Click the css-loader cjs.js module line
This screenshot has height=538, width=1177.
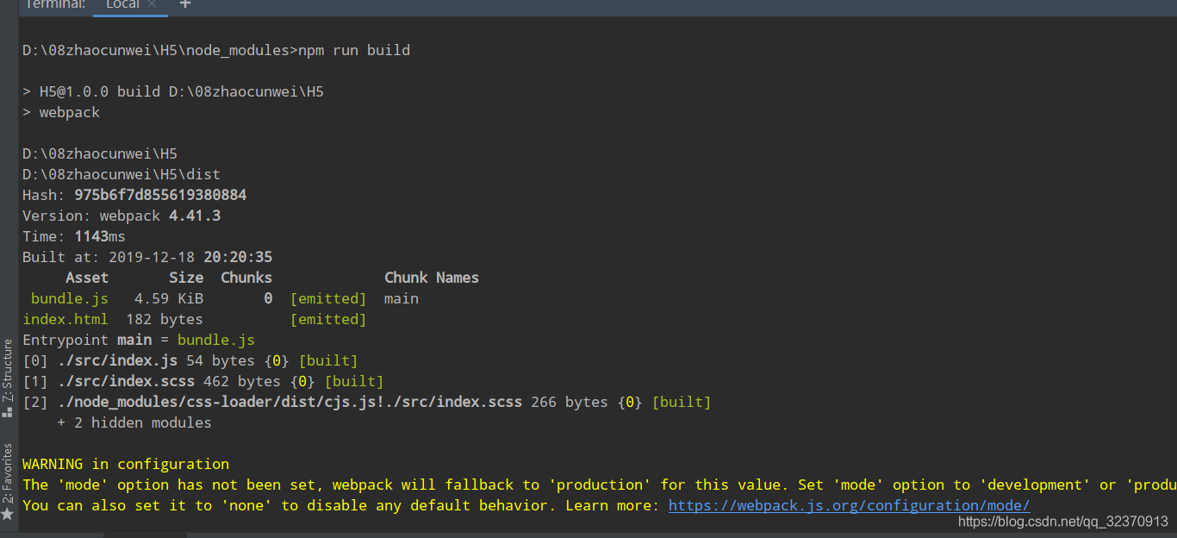367,403
